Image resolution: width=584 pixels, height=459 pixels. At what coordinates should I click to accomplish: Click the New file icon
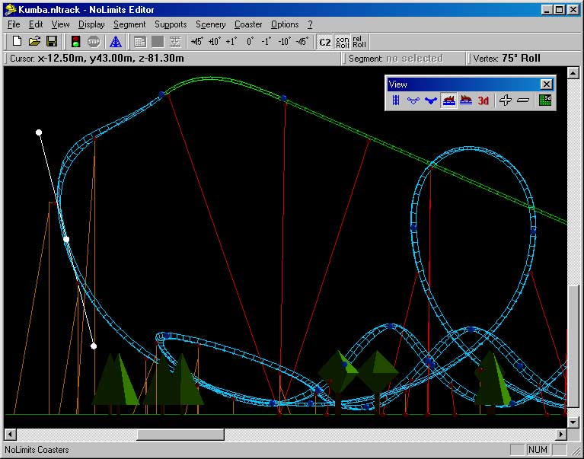tap(17, 42)
